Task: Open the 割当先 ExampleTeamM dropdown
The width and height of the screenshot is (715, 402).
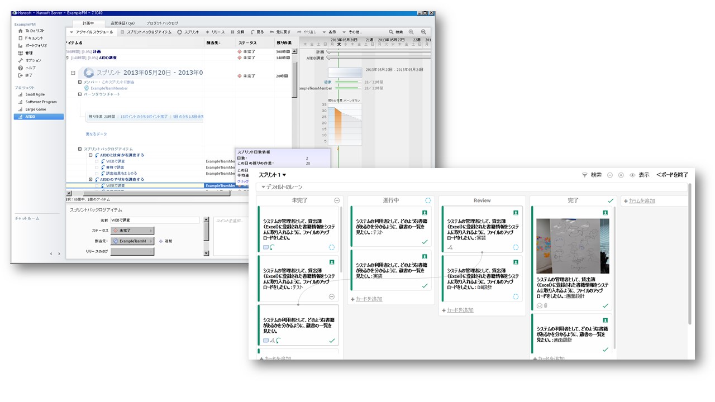Action: (x=132, y=241)
